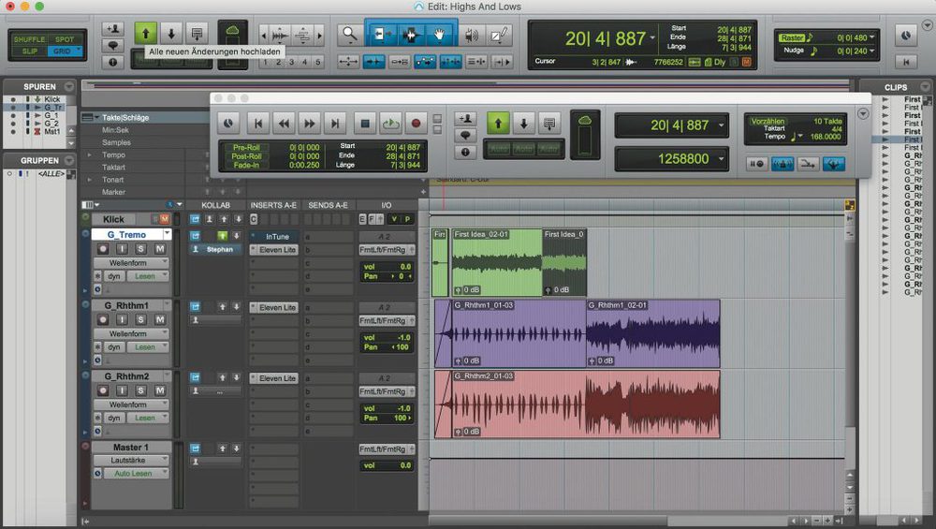This screenshot has height=529, width=936.
Task: Select the Zoomer magnifier tool
Action: (349, 36)
